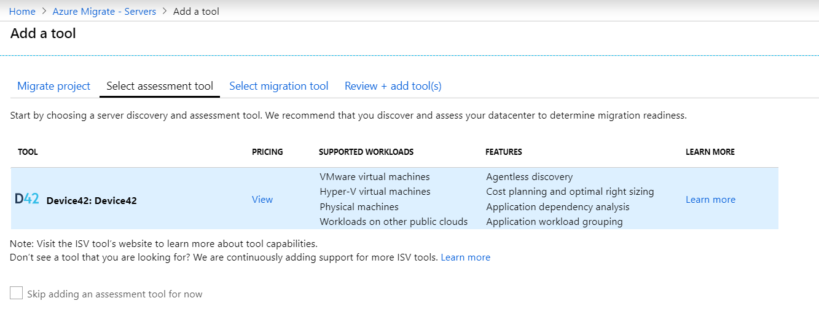Viewport: 819px width, 314px height.
Task: Click 'Skip adding an assessment tool for now' label
Action: click(115, 294)
